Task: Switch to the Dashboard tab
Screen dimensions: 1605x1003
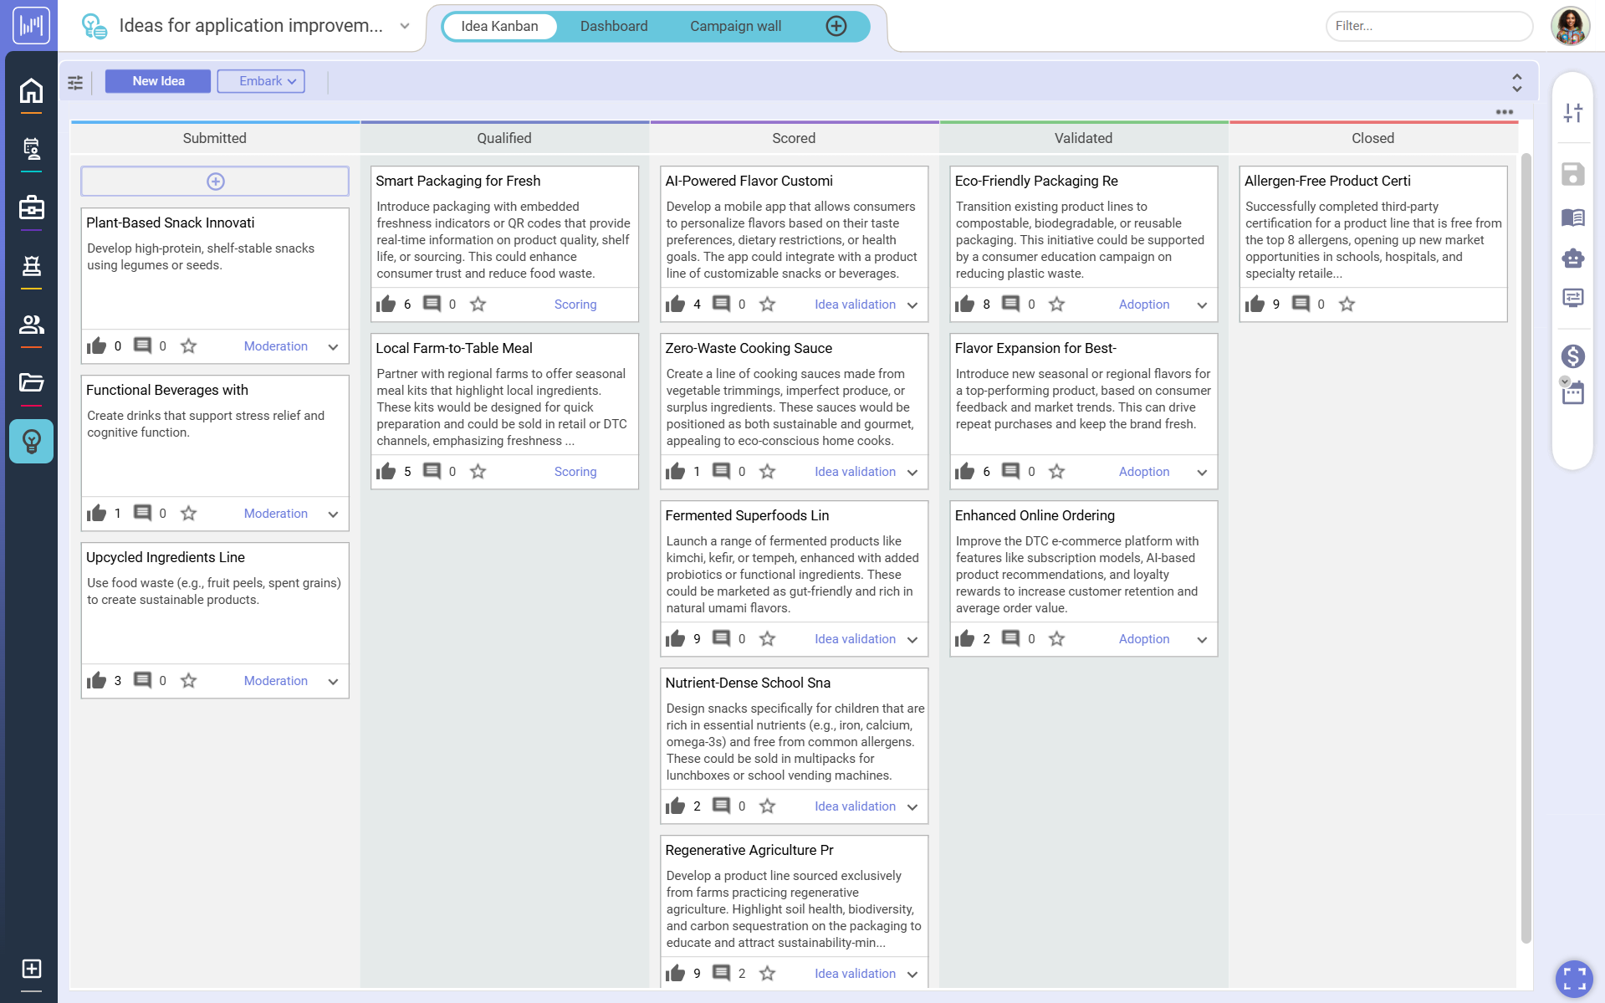Action: (x=614, y=26)
